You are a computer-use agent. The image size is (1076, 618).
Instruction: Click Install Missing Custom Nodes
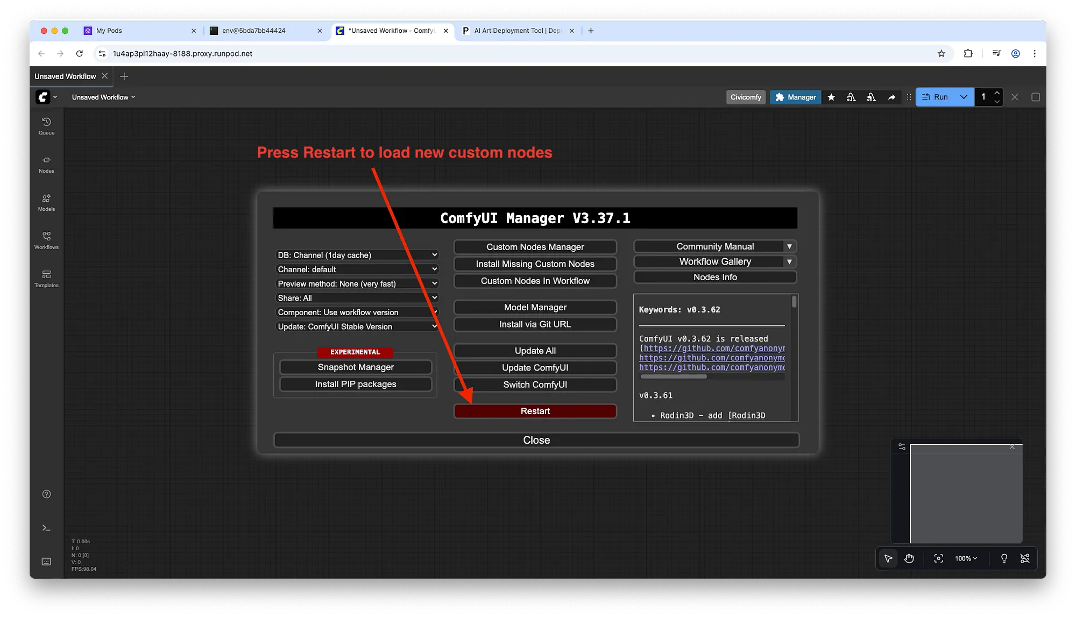535,264
